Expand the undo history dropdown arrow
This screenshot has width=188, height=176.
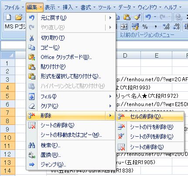tap(155, 17)
